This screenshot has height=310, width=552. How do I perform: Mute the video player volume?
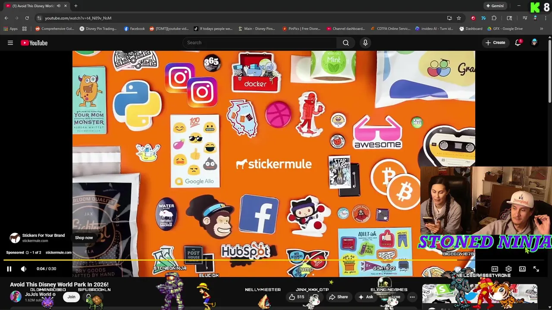[x=24, y=269]
